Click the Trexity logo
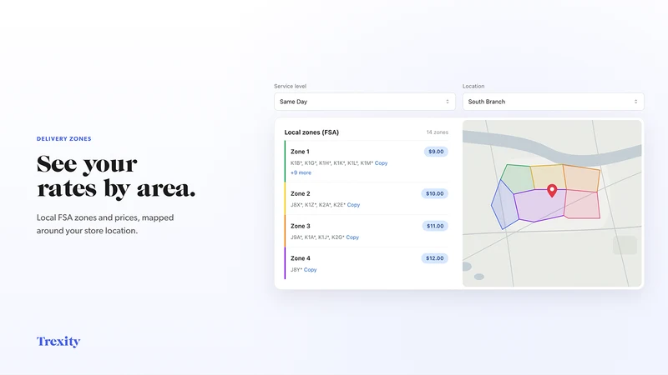This screenshot has height=375, width=668. [x=58, y=342]
